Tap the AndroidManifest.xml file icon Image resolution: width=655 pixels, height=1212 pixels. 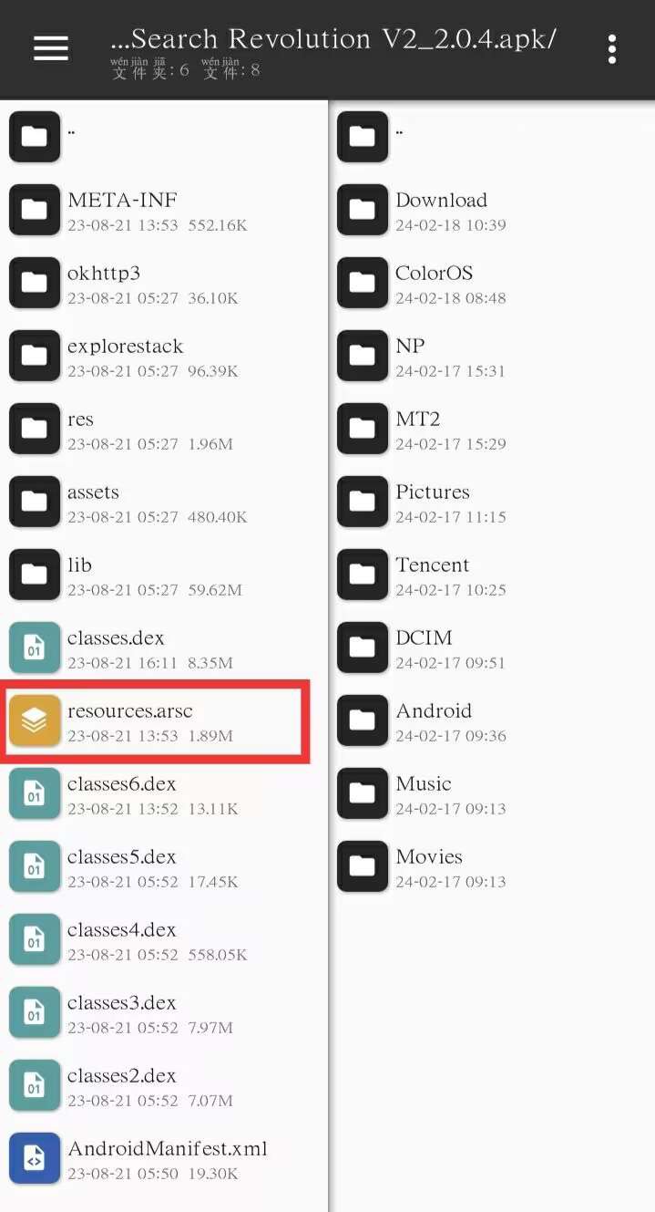tap(35, 1158)
